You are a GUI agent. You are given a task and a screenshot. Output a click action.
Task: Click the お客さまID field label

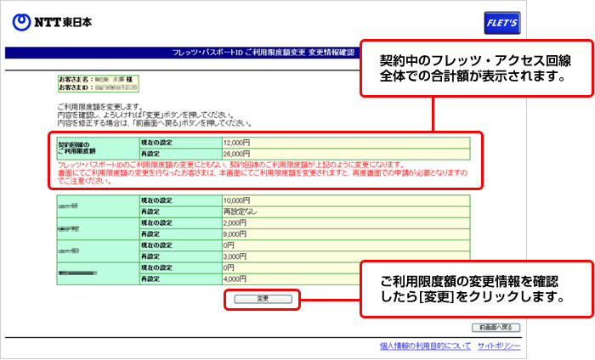pos(75,87)
